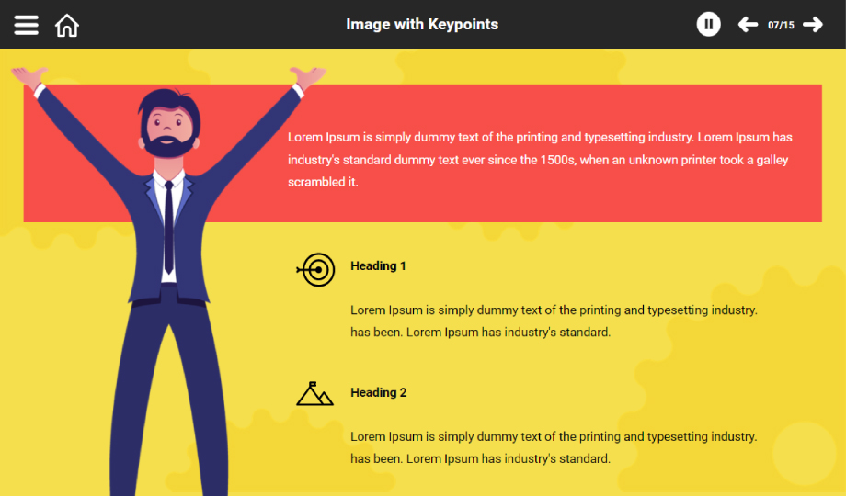Click the target icon beside Heading 1
Image resolution: width=846 pixels, height=496 pixels.
coord(315,269)
